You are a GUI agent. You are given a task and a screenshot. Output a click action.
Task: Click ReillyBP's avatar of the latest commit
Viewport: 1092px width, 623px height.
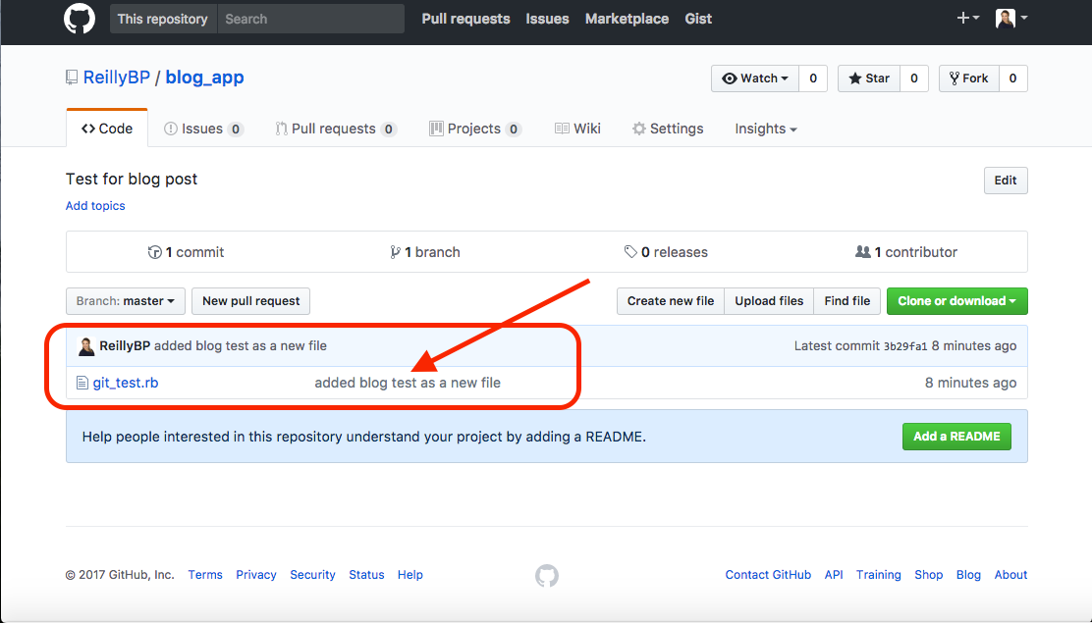coord(85,345)
